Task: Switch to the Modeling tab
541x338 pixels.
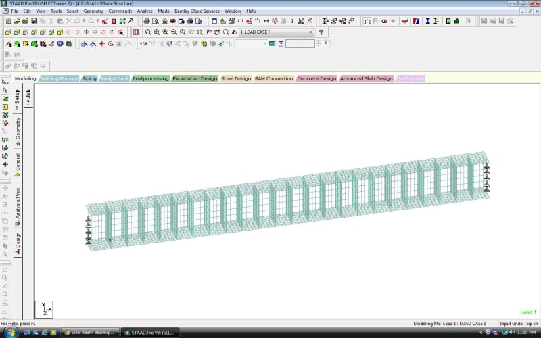Action: coord(25,78)
